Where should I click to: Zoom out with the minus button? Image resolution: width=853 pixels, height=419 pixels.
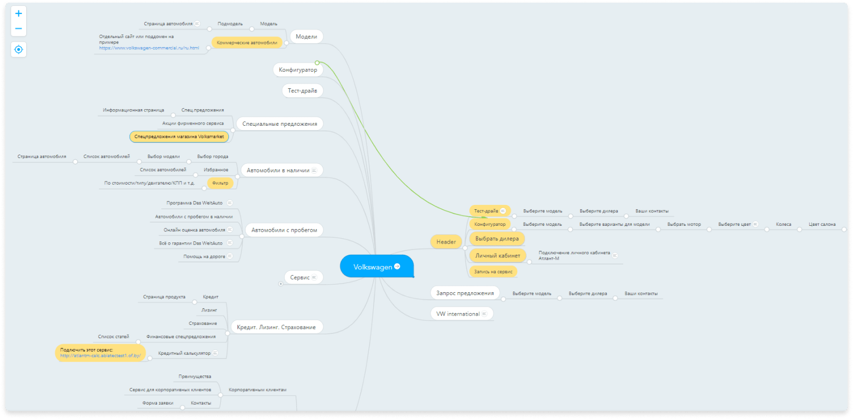click(x=19, y=29)
